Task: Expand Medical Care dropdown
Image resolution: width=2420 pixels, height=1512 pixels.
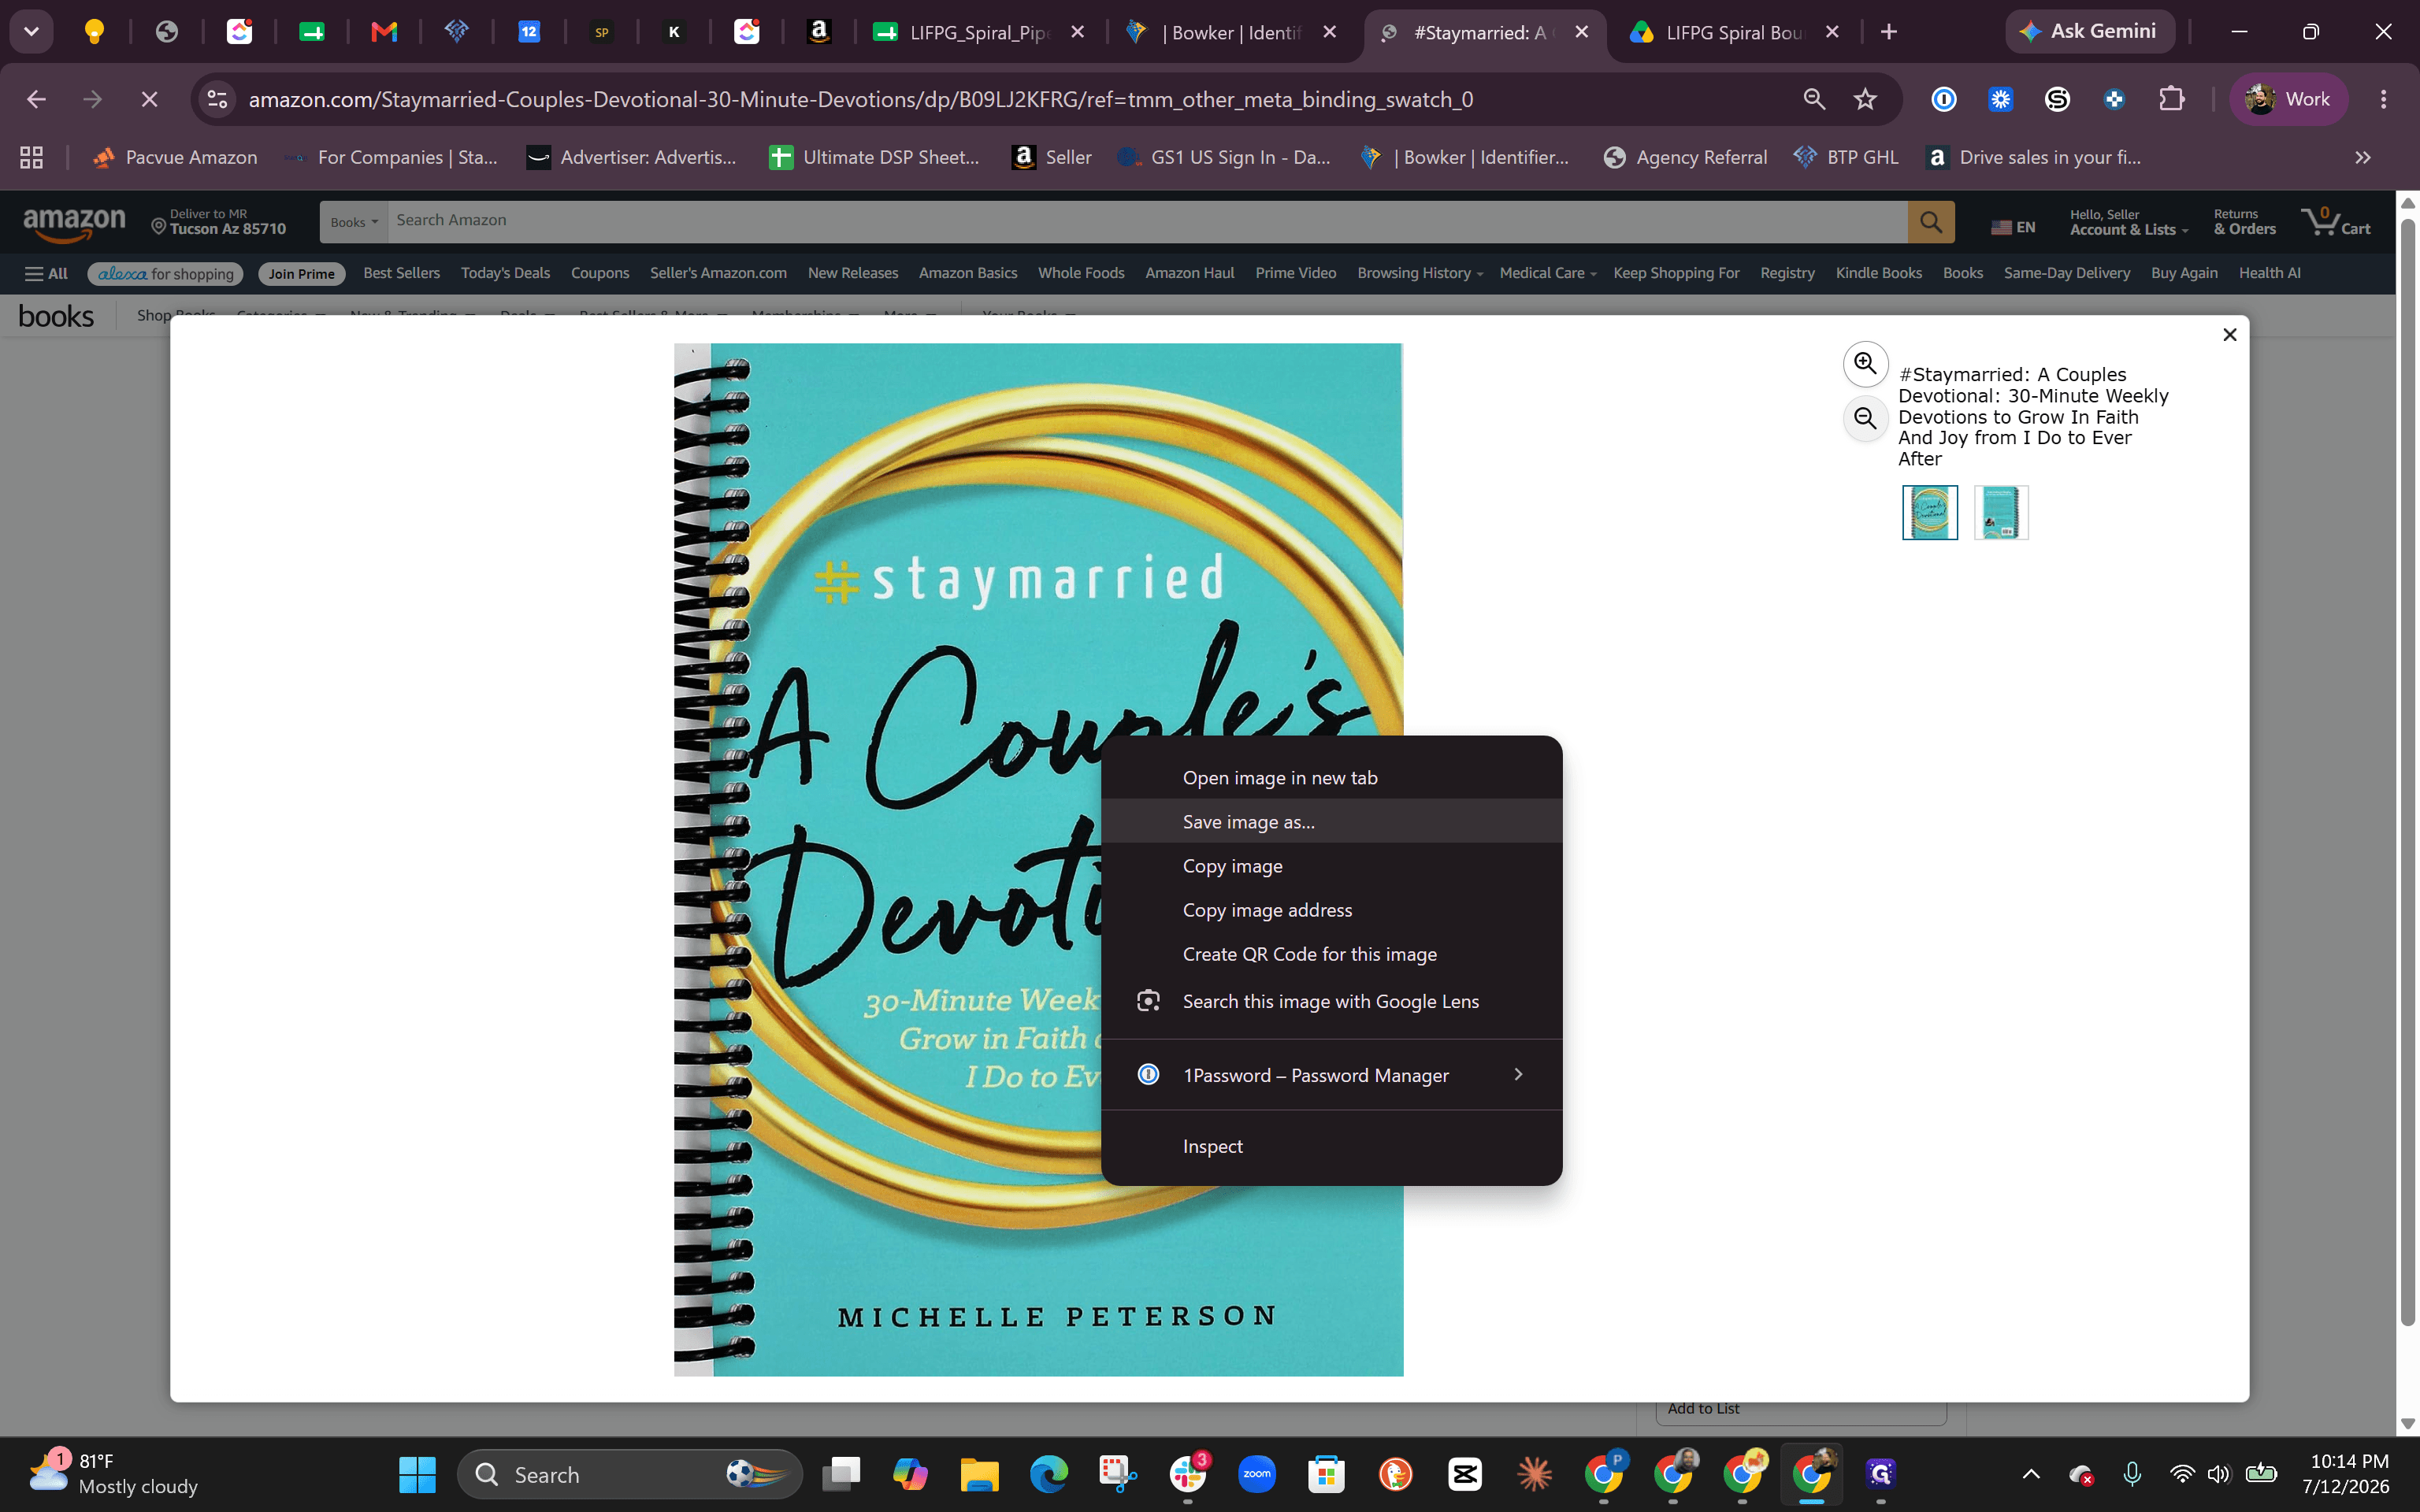Action: 1547,273
